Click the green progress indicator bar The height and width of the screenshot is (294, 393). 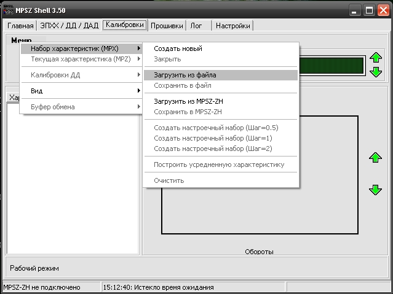(x=331, y=65)
